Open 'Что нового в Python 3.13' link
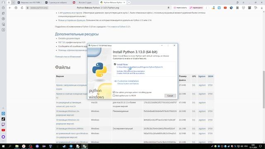 [x=118, y=26]
